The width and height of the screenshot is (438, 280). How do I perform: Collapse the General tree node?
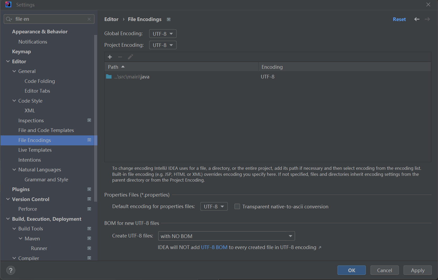coord(14,71)
